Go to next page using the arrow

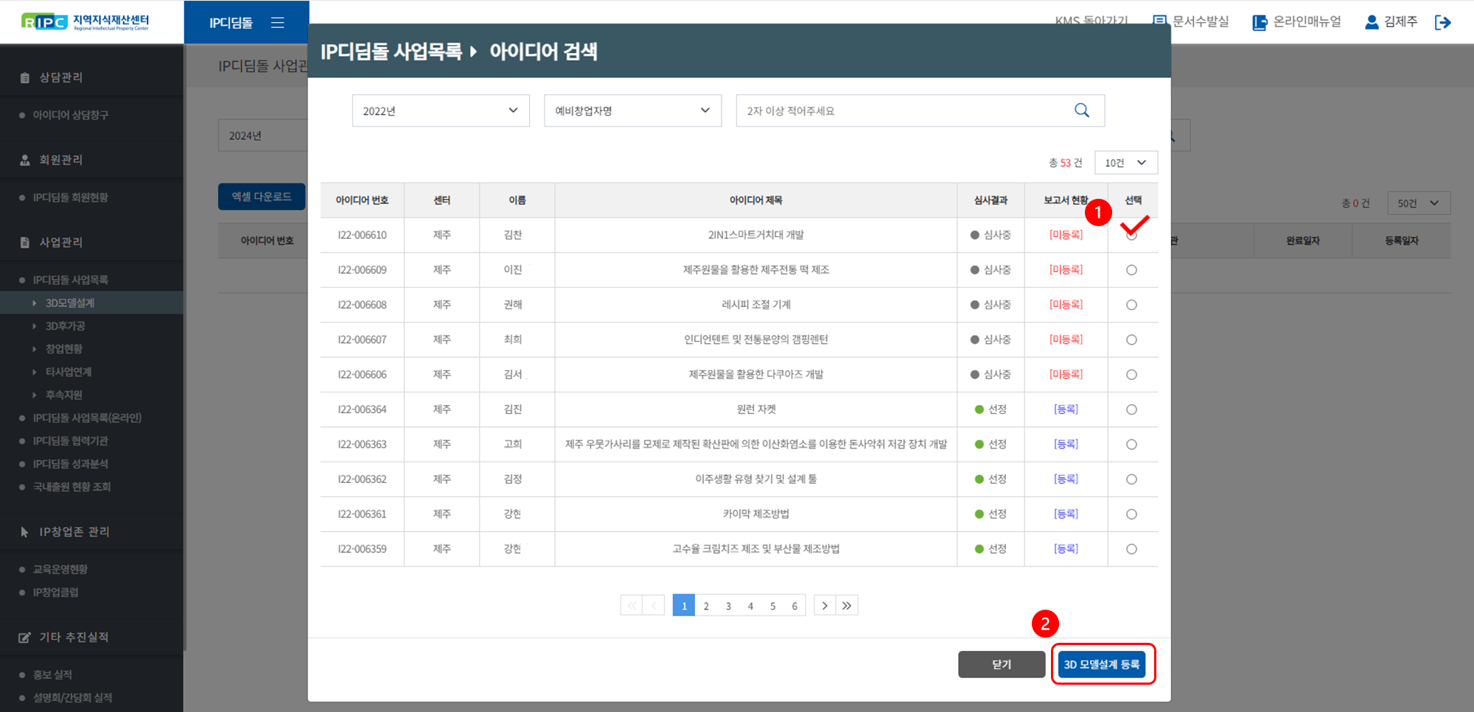click(x=825, y=606)
